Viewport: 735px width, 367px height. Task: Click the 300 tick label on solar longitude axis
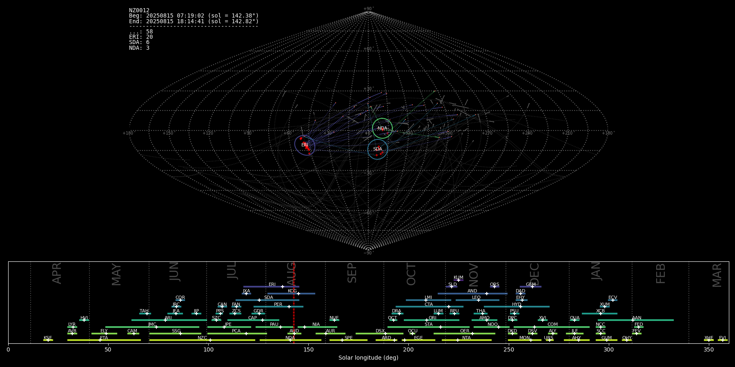(x=608, y=349)
